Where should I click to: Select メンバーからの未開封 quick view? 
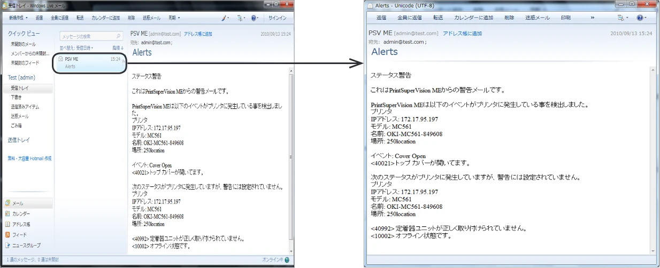tap(30, 53)
